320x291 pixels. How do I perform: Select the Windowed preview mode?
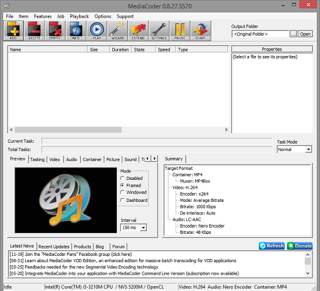(133, 192)
